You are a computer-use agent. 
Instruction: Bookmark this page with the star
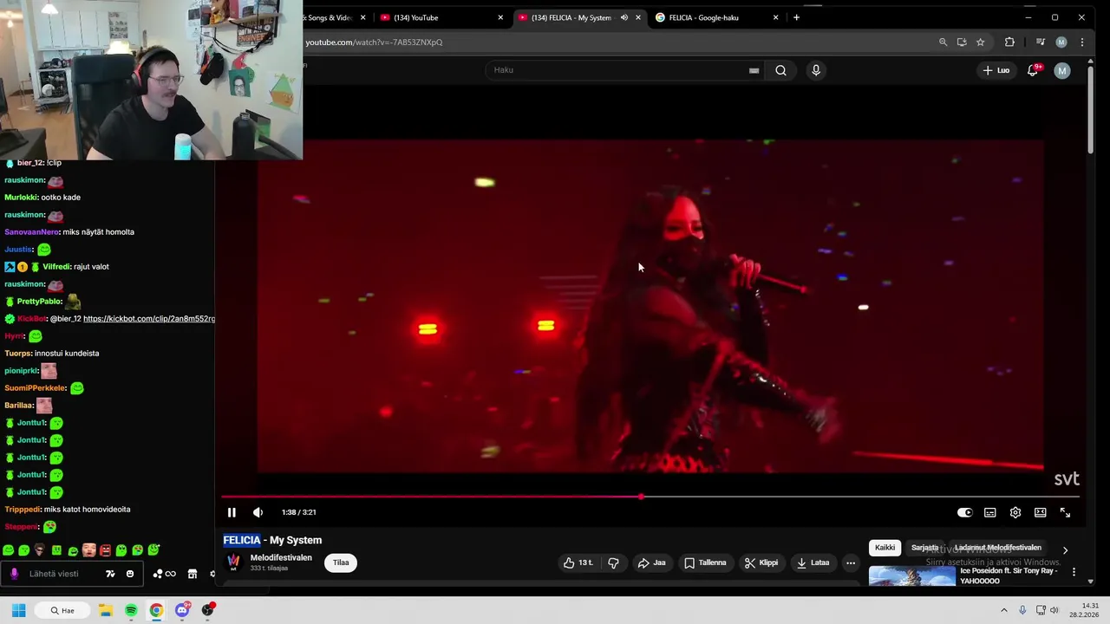click(980, 42)
